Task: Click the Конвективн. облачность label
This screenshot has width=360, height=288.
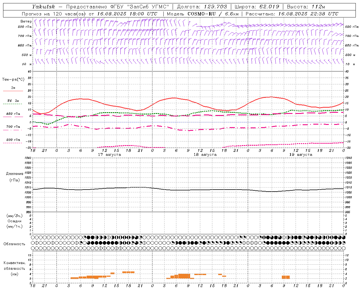Action: pyautogui.click(x=14, y=268)
